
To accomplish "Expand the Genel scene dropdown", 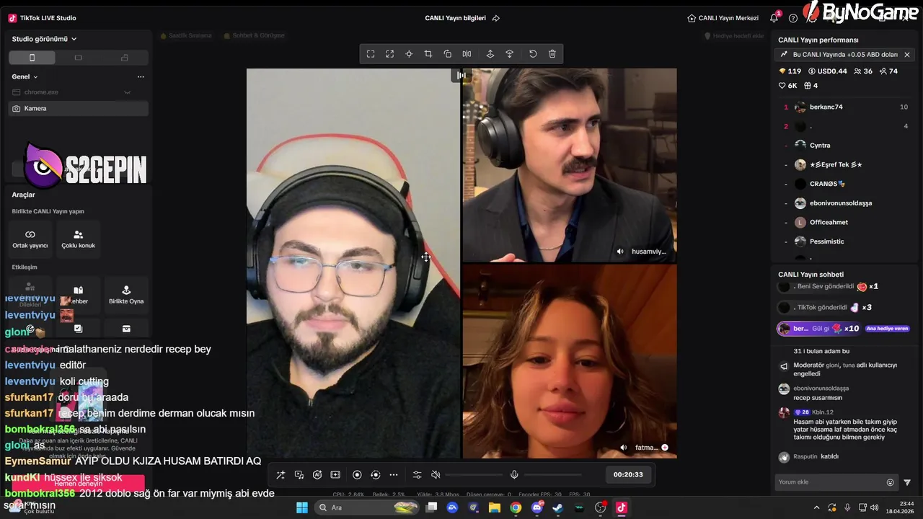I will point(25,76).
